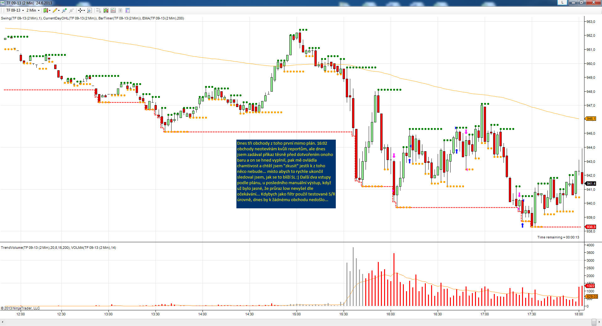The height and width of the screenshot is (326, 602).
Task: Select the Czech trade notes text box
Action: point(286,174)
